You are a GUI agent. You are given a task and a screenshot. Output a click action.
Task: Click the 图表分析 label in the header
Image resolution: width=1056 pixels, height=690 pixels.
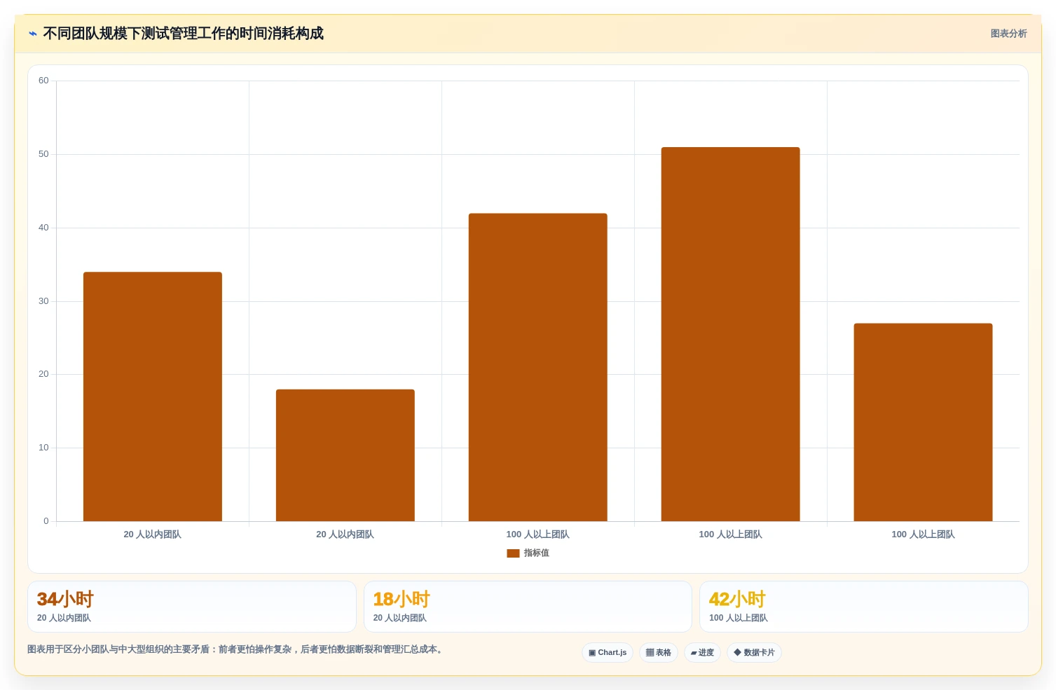point(1008,34)
